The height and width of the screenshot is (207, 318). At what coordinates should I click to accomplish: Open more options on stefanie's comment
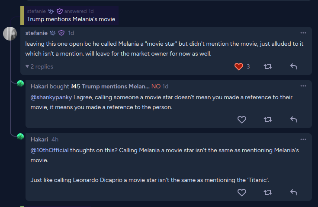(303, 33)
